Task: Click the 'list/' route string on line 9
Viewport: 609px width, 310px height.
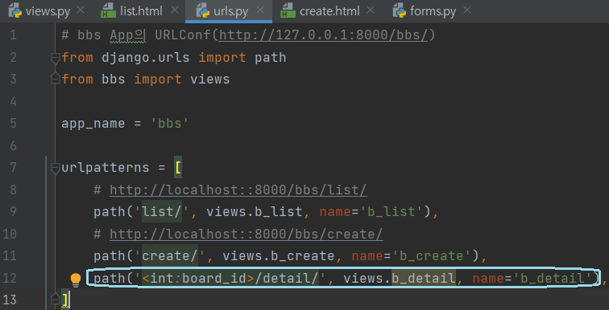Action: (162, 212)
